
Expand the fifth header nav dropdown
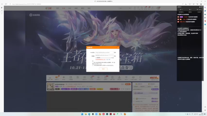pyautogui.click(x=83, y=8)
